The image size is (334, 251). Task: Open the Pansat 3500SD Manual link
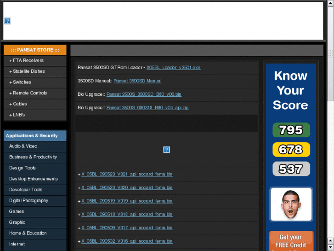pyautogui.click(x=137, y=81)
